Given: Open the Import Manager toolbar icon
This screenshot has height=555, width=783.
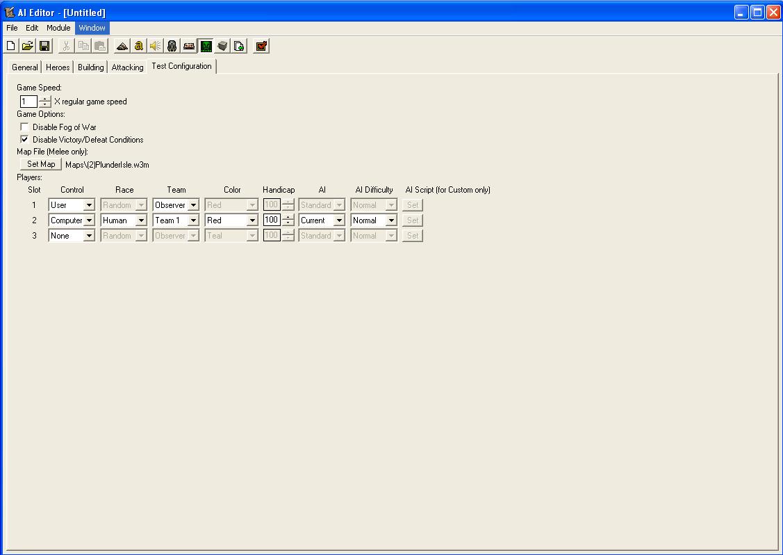Looking at the screenshot, I should point(239,46).
